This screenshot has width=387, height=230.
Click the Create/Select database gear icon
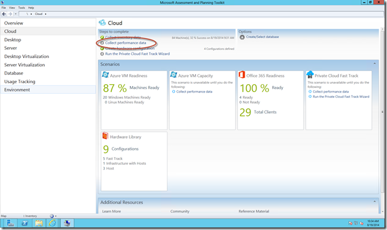(x=242, y=37)
